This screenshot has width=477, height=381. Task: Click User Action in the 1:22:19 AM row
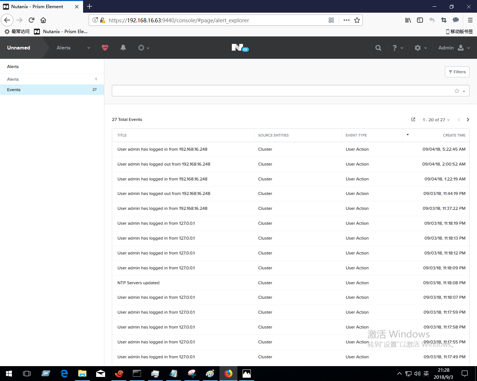tap(357, 179)
